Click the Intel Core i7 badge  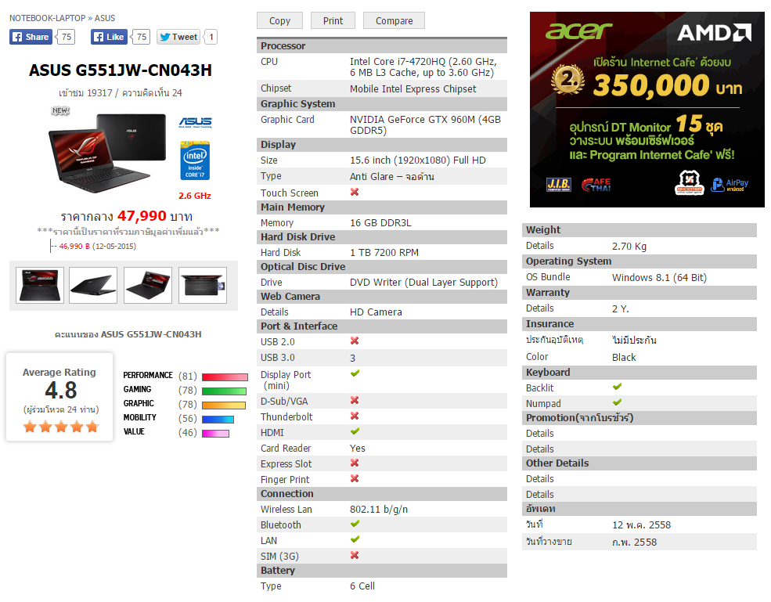[195, 160]
